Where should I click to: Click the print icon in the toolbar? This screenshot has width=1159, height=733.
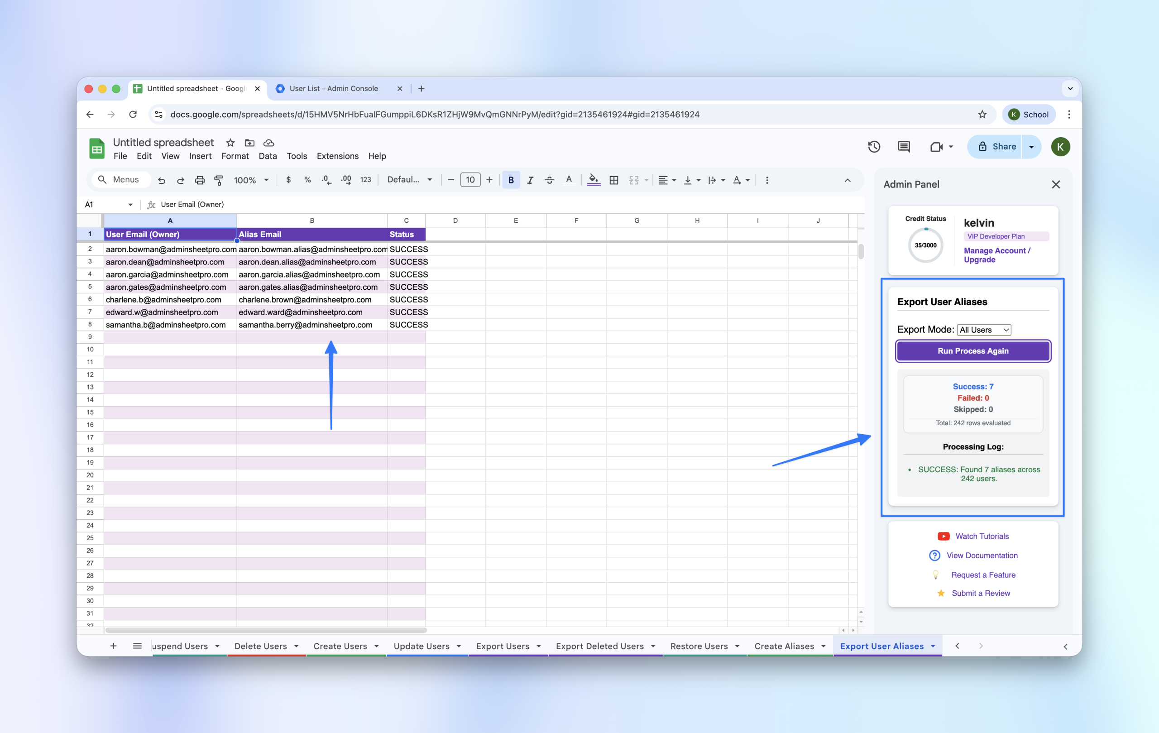point(199,180)
